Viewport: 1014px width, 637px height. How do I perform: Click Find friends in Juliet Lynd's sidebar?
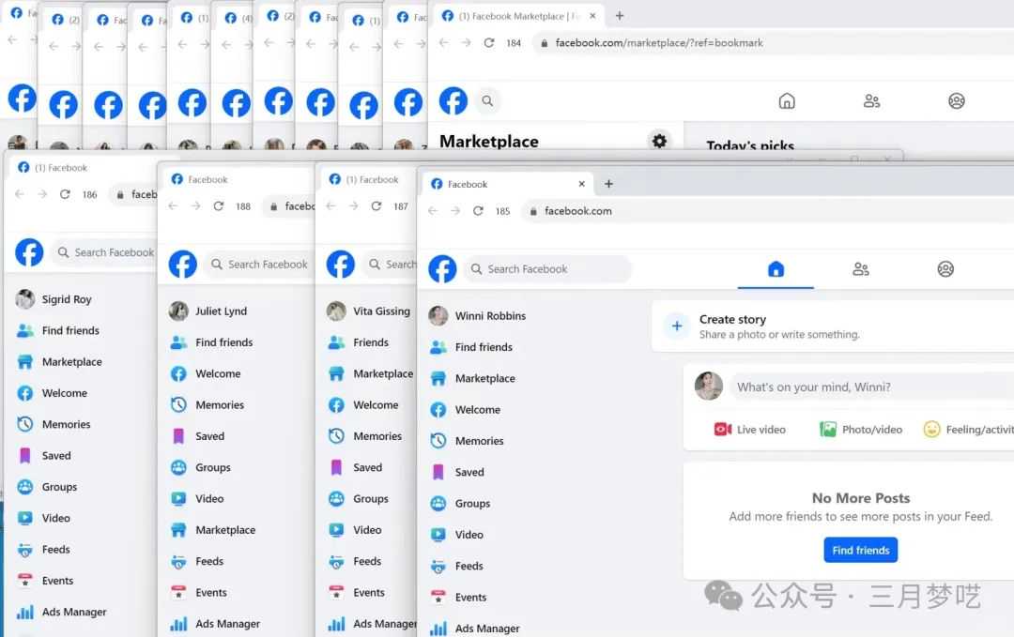211,342
